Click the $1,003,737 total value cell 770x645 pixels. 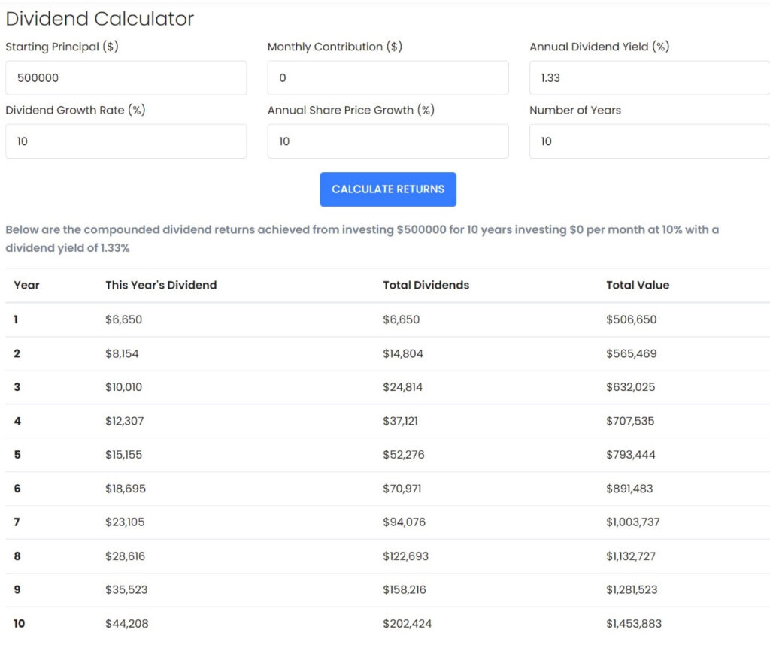(633, 522)
